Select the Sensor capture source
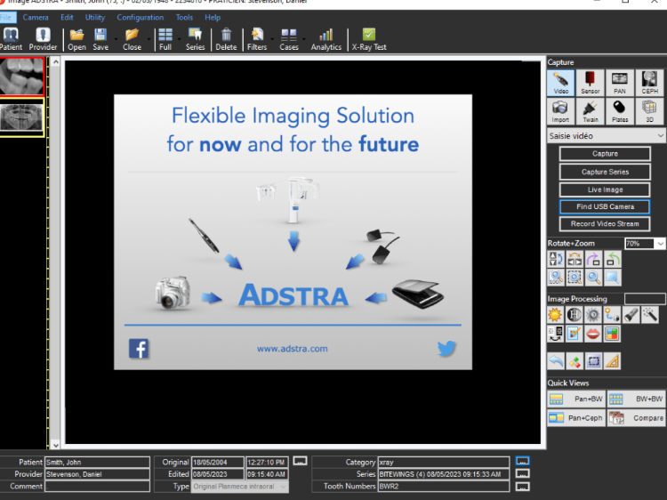This screenshot has height=500, width=667. point(590,83)
